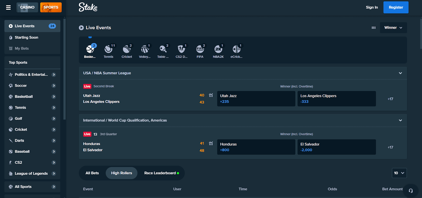
Task: Select the High Rollers tab
Action: (x=122, y=173)
